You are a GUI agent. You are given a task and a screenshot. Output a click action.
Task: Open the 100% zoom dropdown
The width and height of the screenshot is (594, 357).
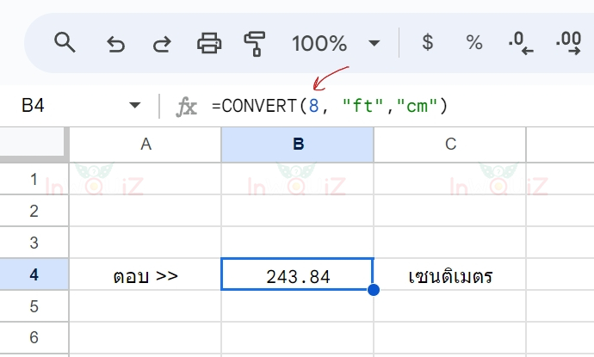(335, 43)
